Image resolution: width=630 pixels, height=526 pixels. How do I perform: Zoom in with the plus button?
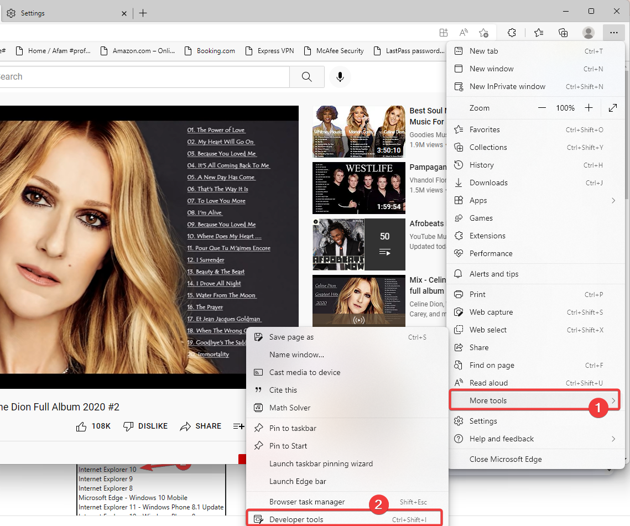click(x=589, y=108)
